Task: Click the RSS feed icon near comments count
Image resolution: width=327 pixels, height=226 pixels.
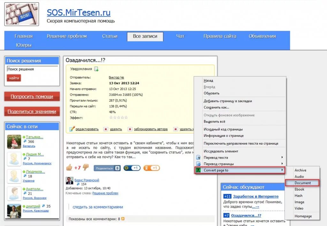Action: pyautogui.click(x=123, y=219)
